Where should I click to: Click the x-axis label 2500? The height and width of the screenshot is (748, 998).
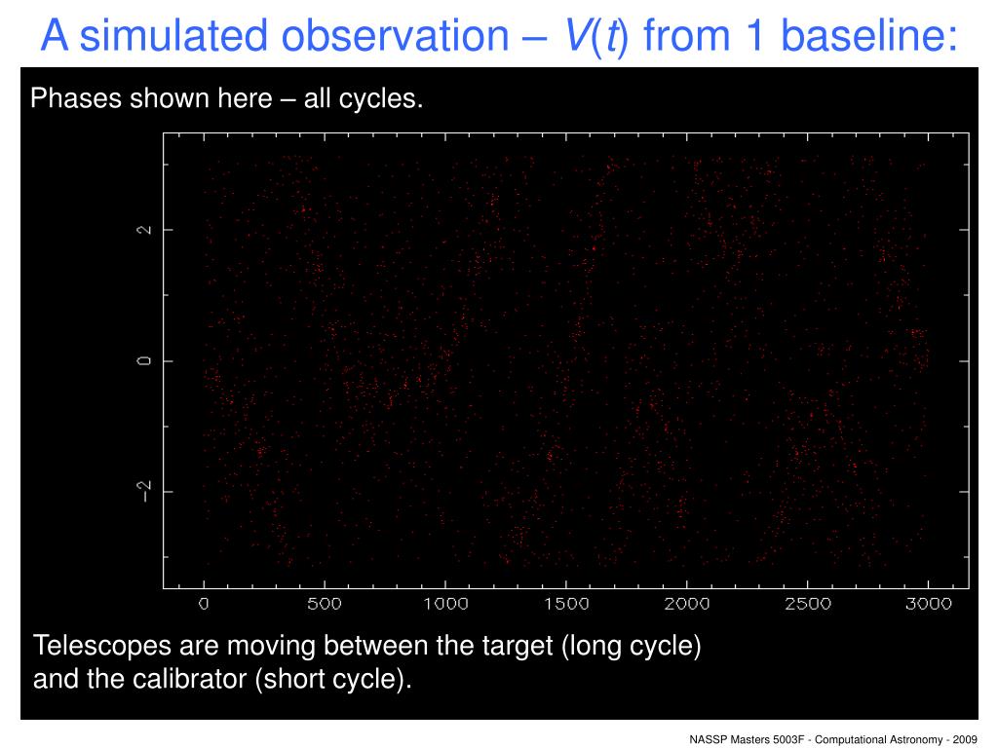pos(808,604)
